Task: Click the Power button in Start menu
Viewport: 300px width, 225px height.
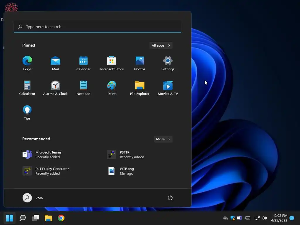Action: point(170,198)
